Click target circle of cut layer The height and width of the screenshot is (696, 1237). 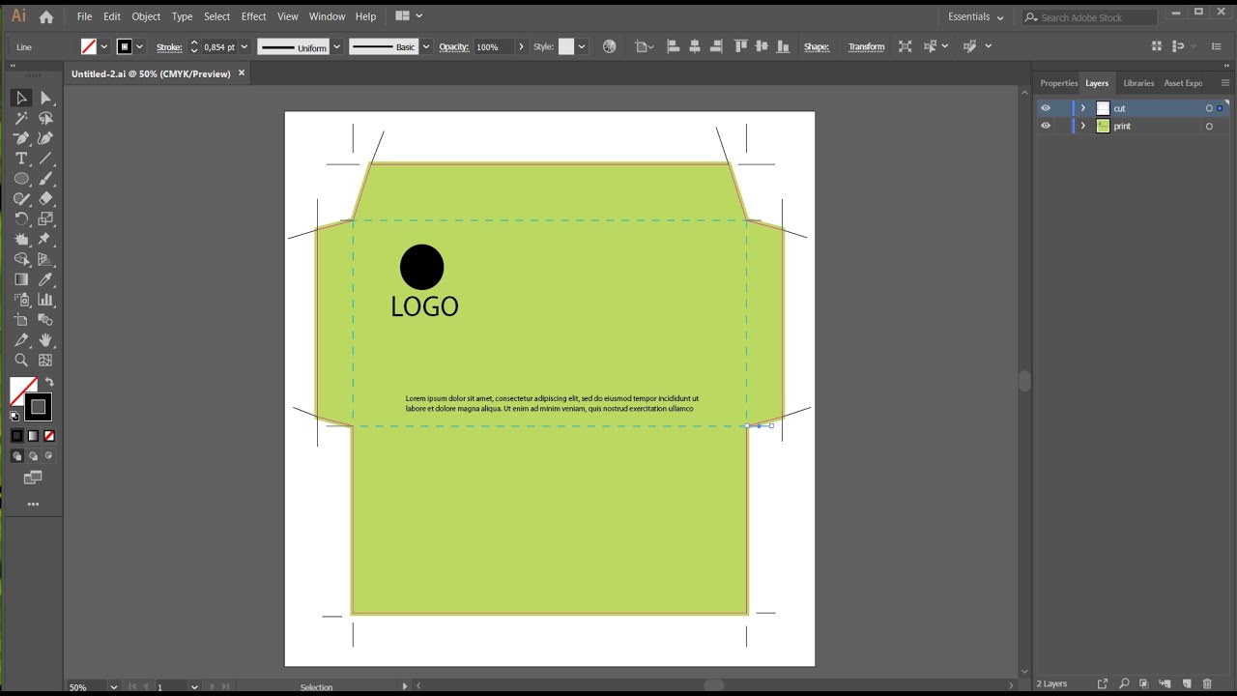click(1209, 108)
